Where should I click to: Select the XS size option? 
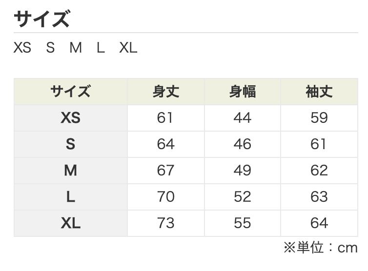[22, 48]
